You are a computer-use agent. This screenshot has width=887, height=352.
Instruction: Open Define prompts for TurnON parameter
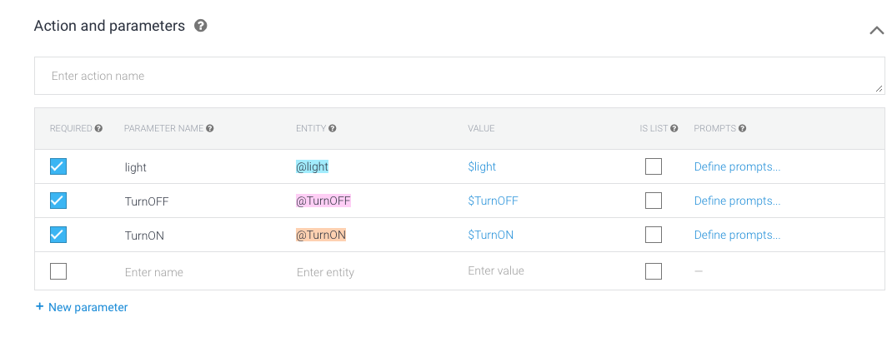click(x=737, y=235)
